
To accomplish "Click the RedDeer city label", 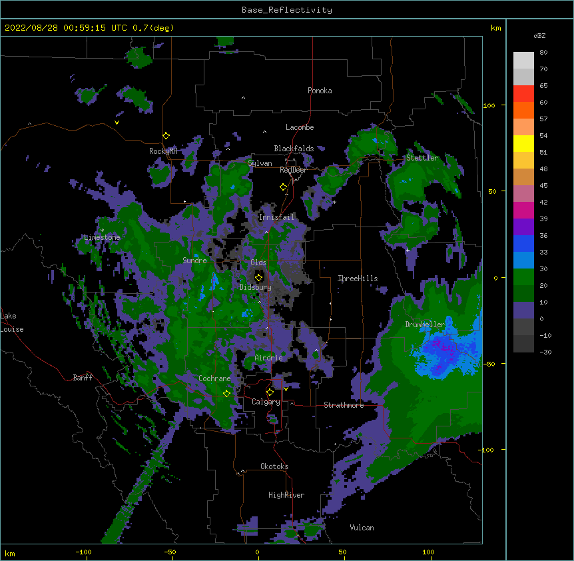I will [293, 170].
